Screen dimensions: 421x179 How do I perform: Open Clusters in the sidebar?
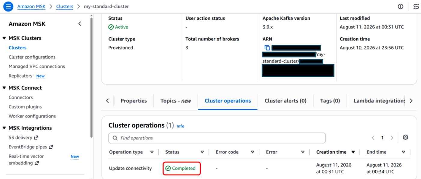[x=17, y=48]
